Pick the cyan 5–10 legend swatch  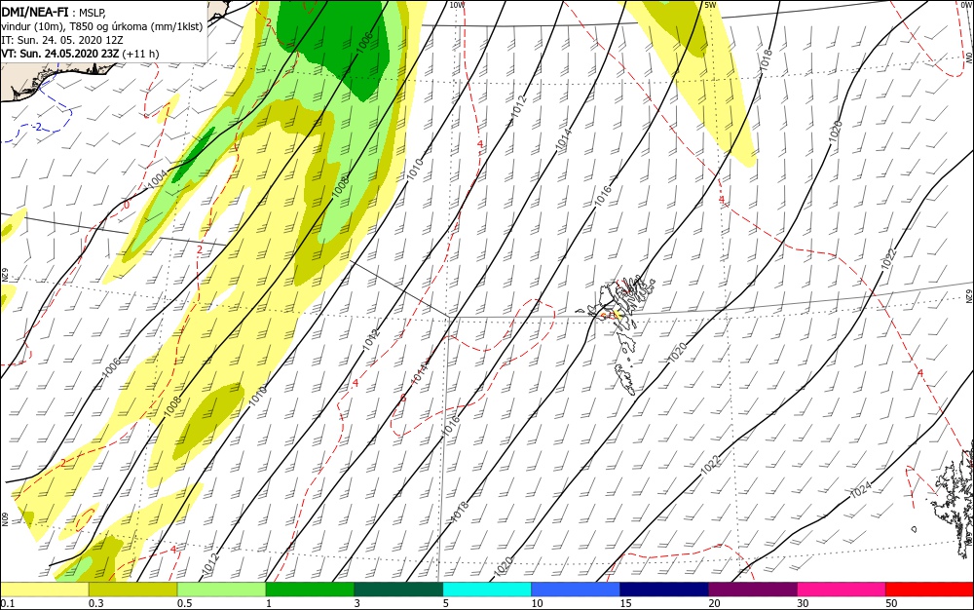click(x=487, y=590)
